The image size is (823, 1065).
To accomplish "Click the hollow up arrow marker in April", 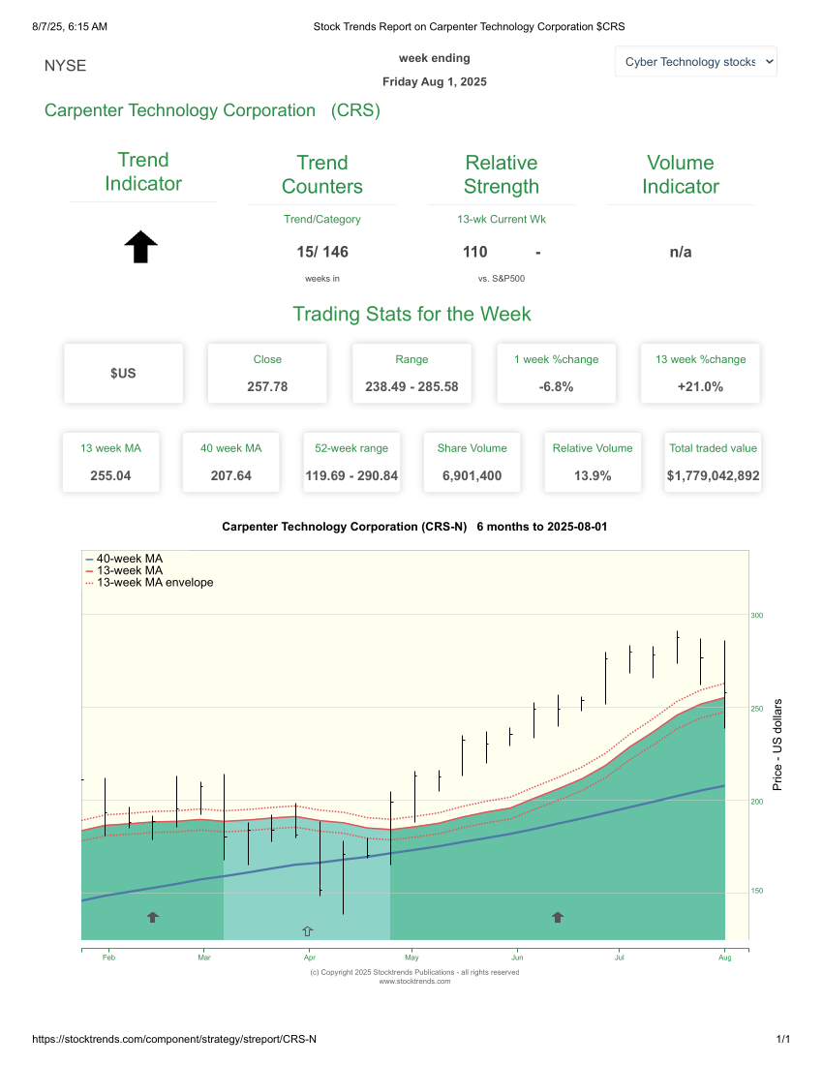I will pos(307,930).
